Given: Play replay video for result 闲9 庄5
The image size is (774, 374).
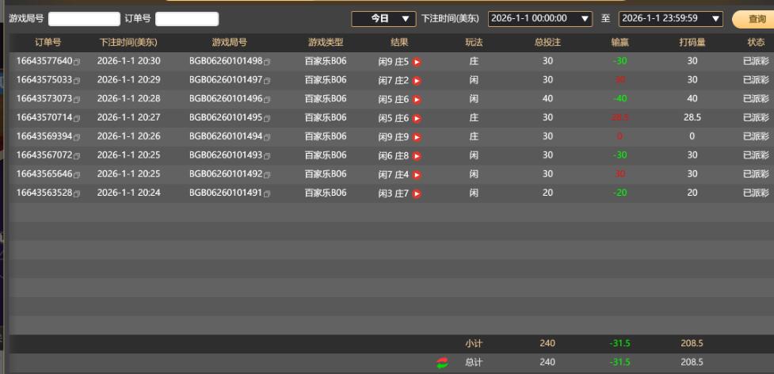Looking at the screenshot, I should coord(417,62).
